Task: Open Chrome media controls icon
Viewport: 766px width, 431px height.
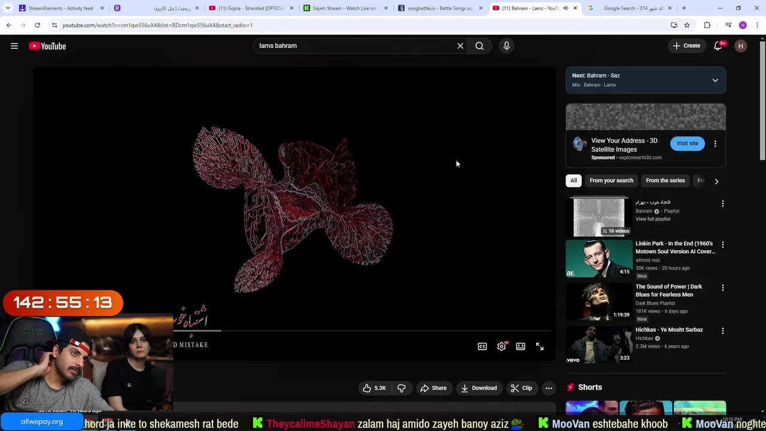Action: tap(728, 25)
